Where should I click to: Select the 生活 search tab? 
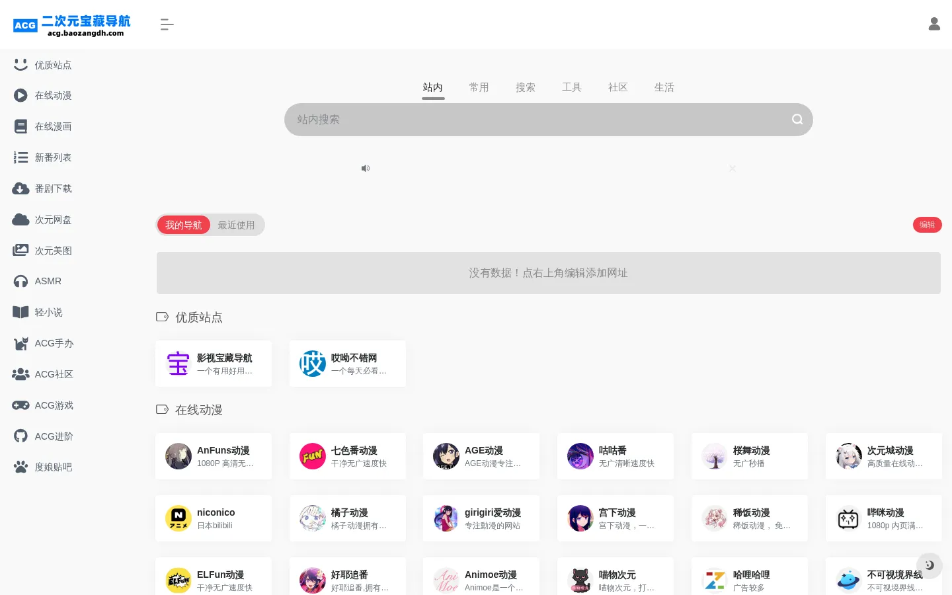664,87
